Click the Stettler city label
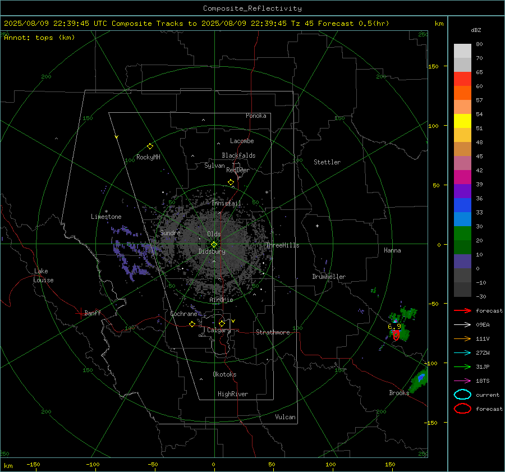 (x=327, y=162)
